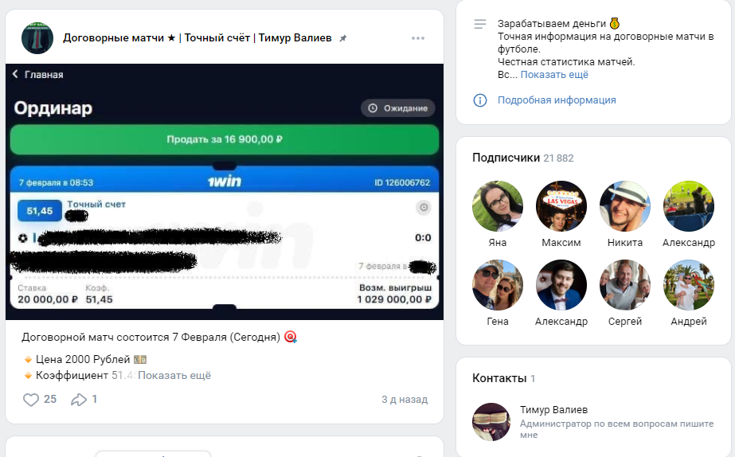Click the pinned post pin icon
Viewport: 735px width, 457px height.
[343, 38]
